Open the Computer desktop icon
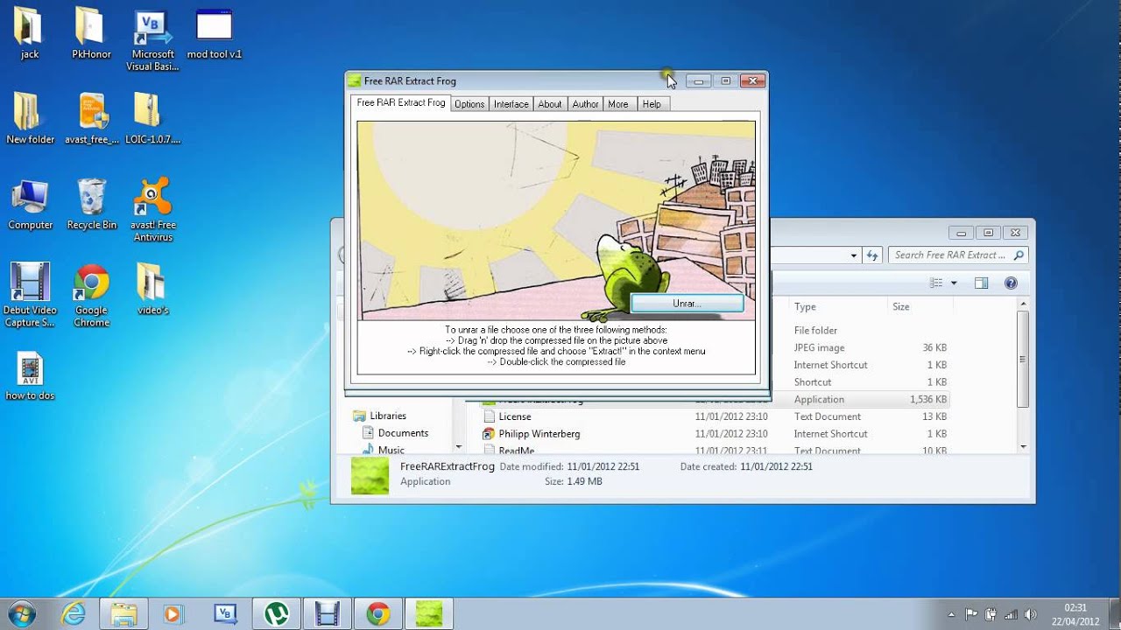Image resolution: width=1121 pixels, height=630 pixels. (x=30, y=204)
